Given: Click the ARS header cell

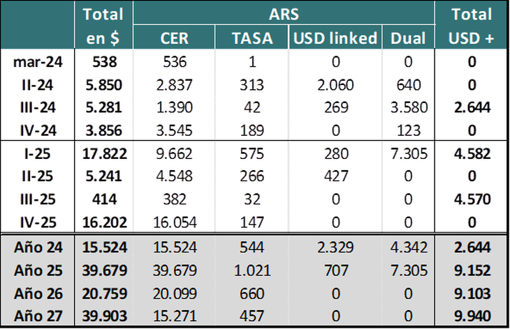Looking at the screenshot, I should tap(282, 14).
